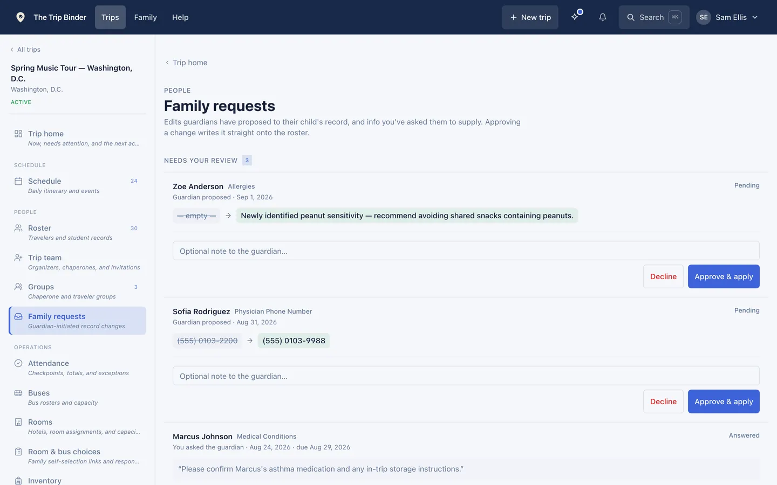The width and height of the screenshot is (777, 485).
Task: Click the Room & bus choices clipboard icon
Action: pos(18,452)
